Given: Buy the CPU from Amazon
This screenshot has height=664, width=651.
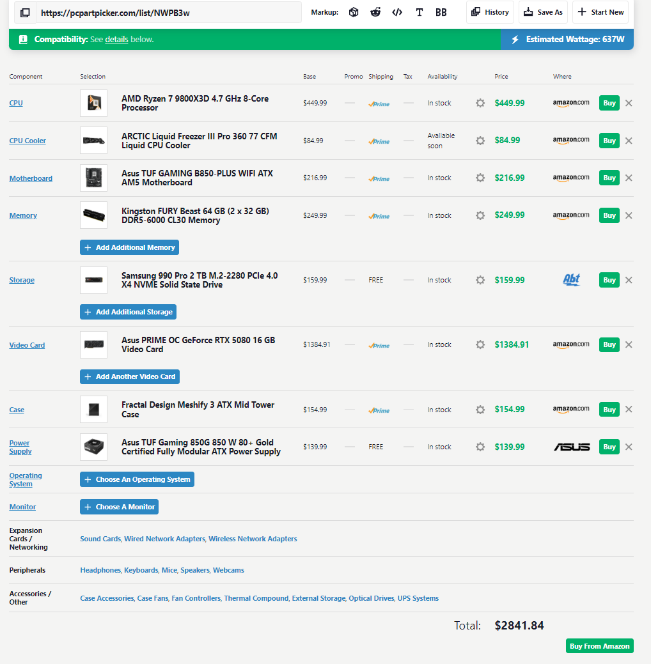Looking at the screenshot, I should 609,103.
